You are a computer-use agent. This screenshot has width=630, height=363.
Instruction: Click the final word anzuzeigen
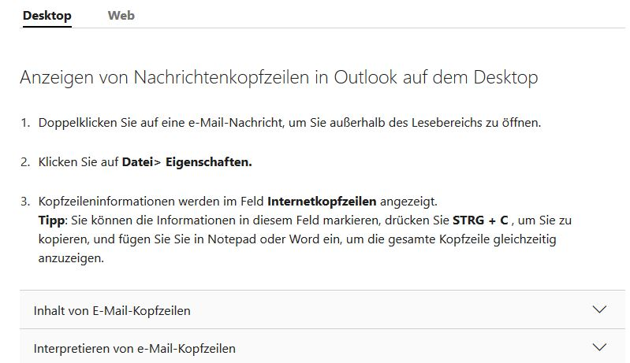[71, 258]
